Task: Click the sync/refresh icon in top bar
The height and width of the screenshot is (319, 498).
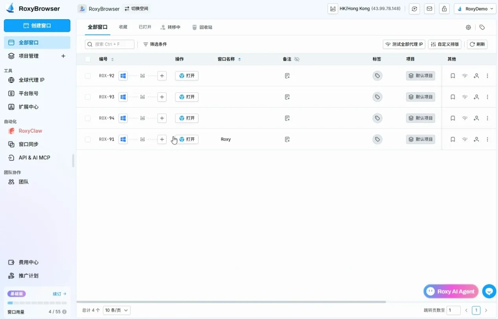Action: [414, 9]
